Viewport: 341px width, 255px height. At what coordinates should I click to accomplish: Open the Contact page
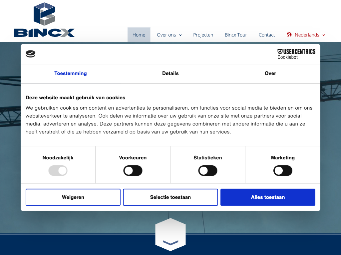coord(267,35)
